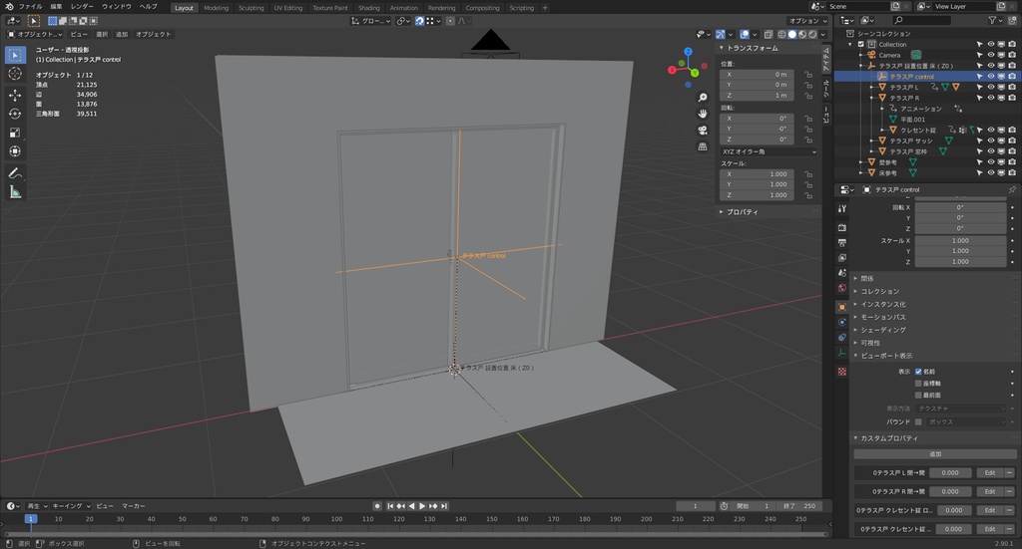The height and width of the screenshot is (549, 1022).
Task: Enable the 座標軸 checkbox
Action: pos(918,383)
